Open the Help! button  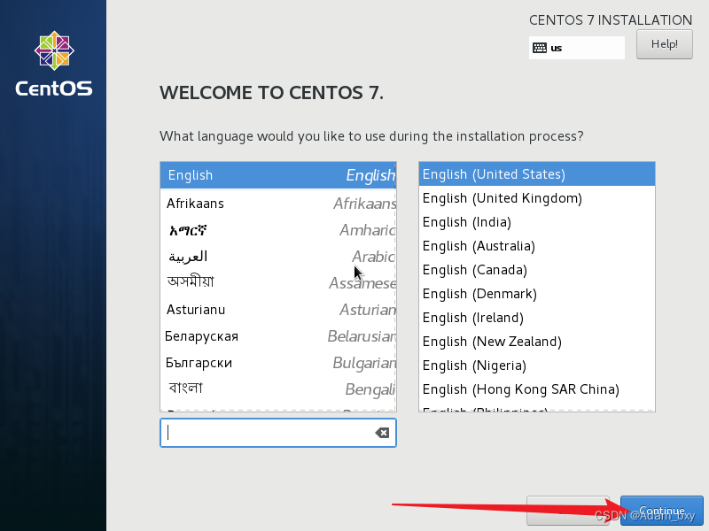click(x=664, y=44)
